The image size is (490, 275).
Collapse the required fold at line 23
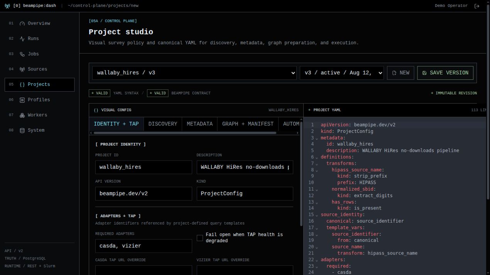pyautogui.click(x=317, y=266)
